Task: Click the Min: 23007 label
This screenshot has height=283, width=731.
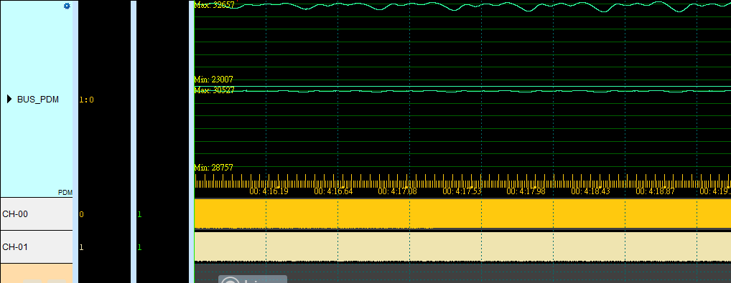Action: click(213, 80)
